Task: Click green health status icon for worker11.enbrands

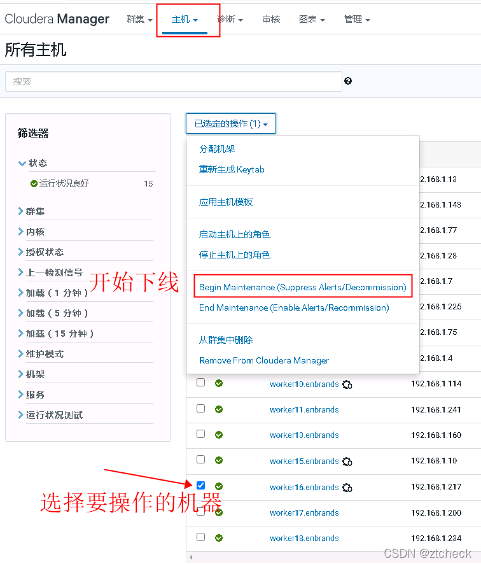Action: tap(219, 409)
